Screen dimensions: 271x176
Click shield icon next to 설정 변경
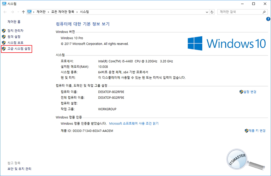[x=241, y=92]
